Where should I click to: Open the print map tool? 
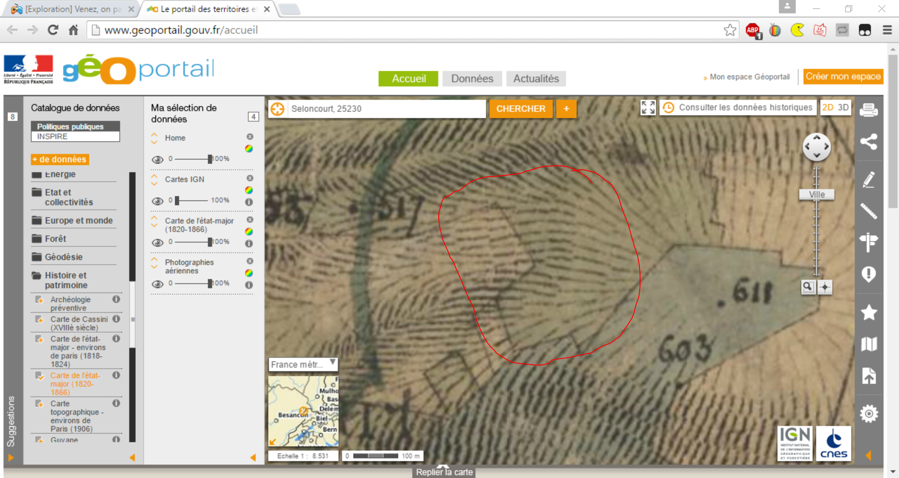point(869,110)
